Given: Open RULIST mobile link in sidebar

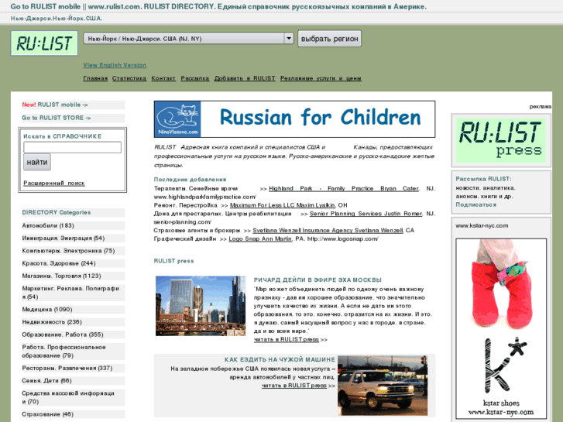Looking at the screenshot, I should coord(63,105).
